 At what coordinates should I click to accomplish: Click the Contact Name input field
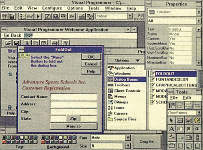(73, 97)
